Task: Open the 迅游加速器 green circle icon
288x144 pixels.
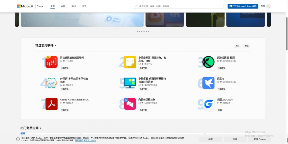Action: coord(209,62)
